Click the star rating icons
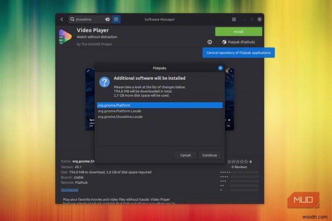Viewport: 332px width, 221px height. click(237, 162)
